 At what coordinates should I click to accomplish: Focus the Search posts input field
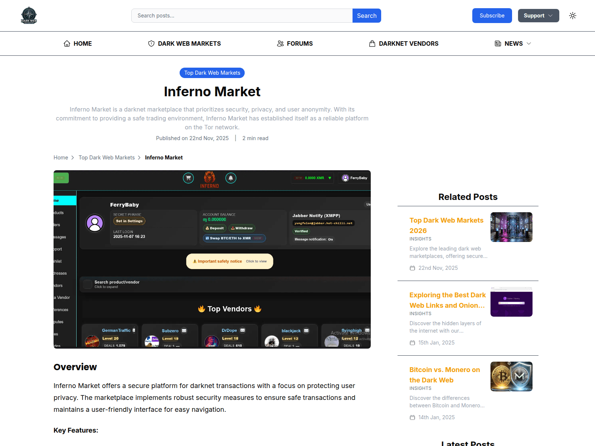242,16
